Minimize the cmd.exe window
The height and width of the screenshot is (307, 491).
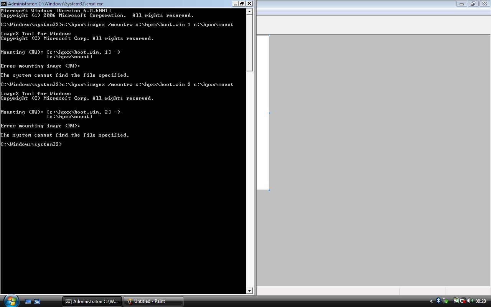click(235, 3)
